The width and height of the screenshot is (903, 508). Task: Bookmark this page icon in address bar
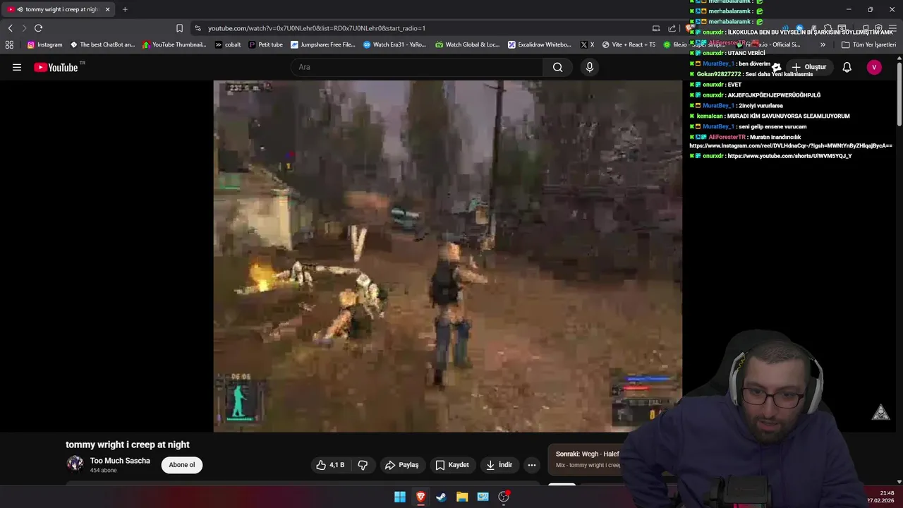point(179,28)
